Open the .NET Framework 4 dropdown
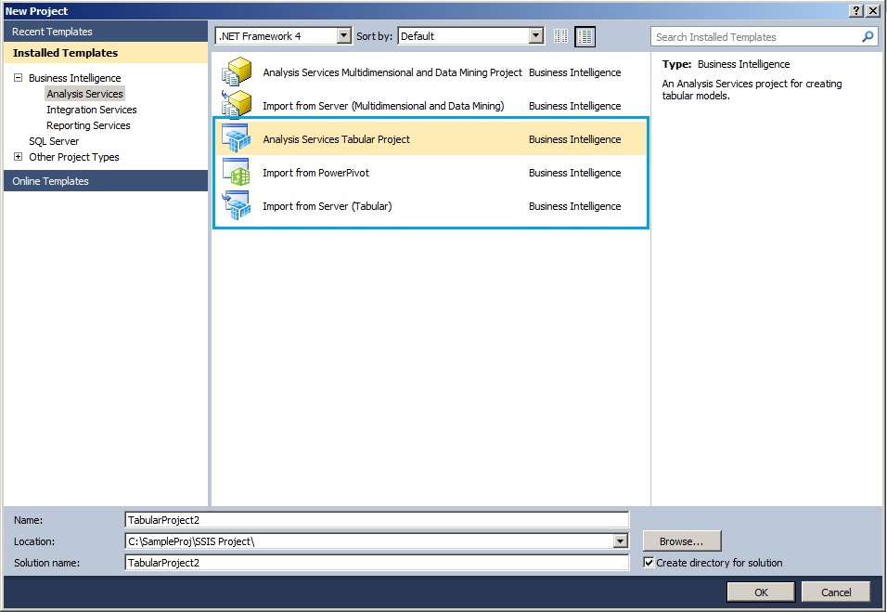 click(343, 36)
